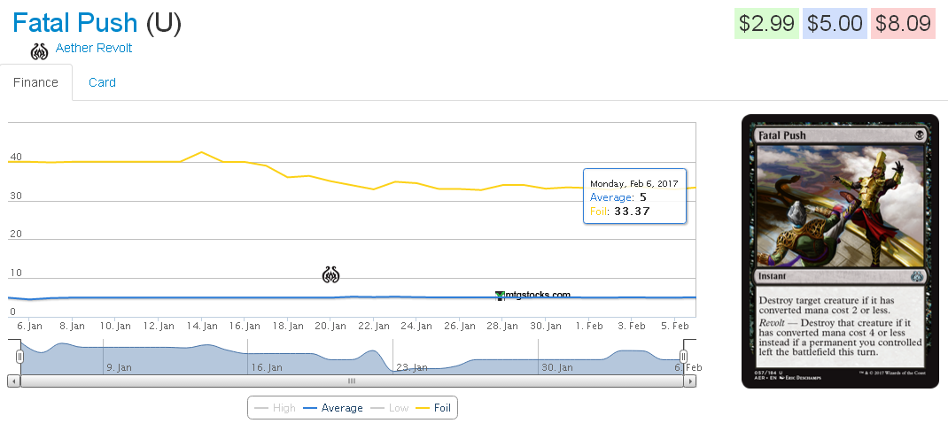The width and height of the screenshot is (948, 431).
Task: Click the 23. Jan navigator label
Action: 412,367
